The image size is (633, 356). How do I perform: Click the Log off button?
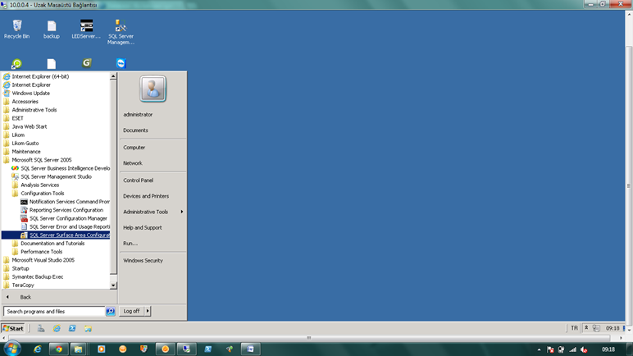(x=132, y=311)
